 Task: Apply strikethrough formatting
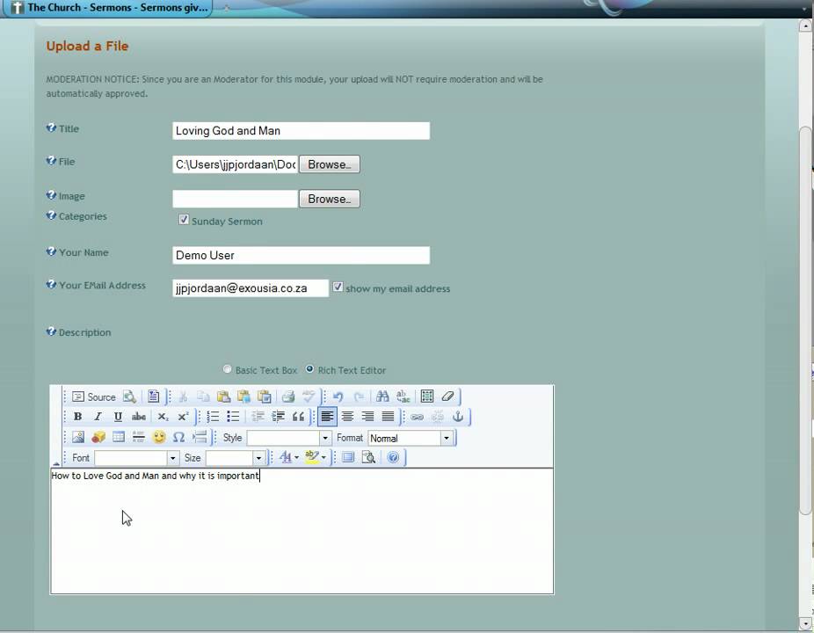click(139, 417)
